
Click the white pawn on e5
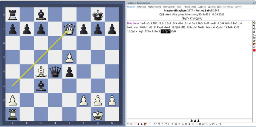[69, 57]
